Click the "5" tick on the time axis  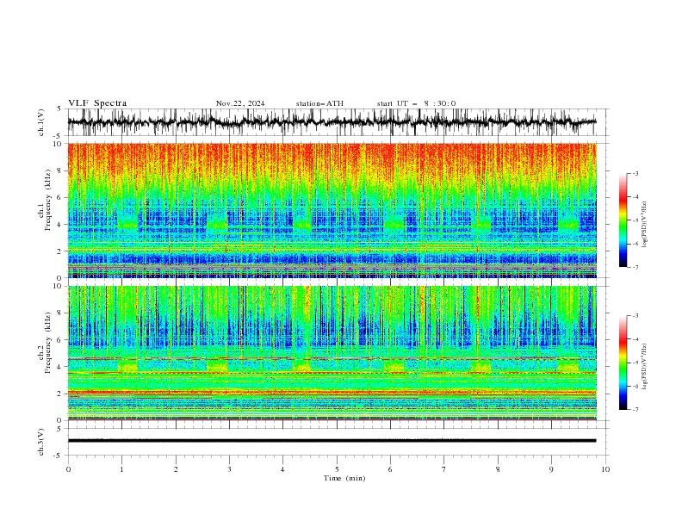pos(337,469)
